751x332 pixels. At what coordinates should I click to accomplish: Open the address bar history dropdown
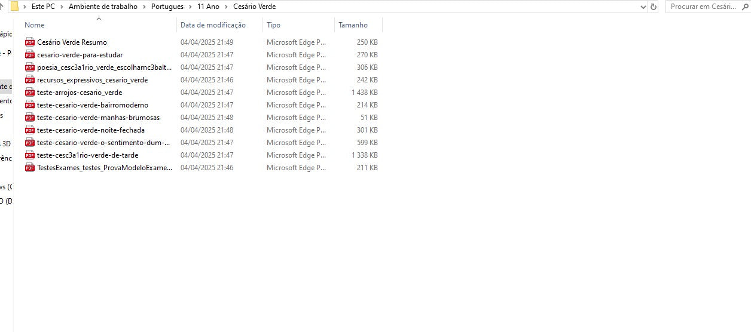tap(643, 7)
